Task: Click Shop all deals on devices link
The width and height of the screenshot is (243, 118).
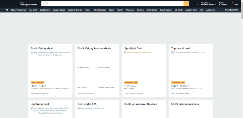Action: point(134,94)
